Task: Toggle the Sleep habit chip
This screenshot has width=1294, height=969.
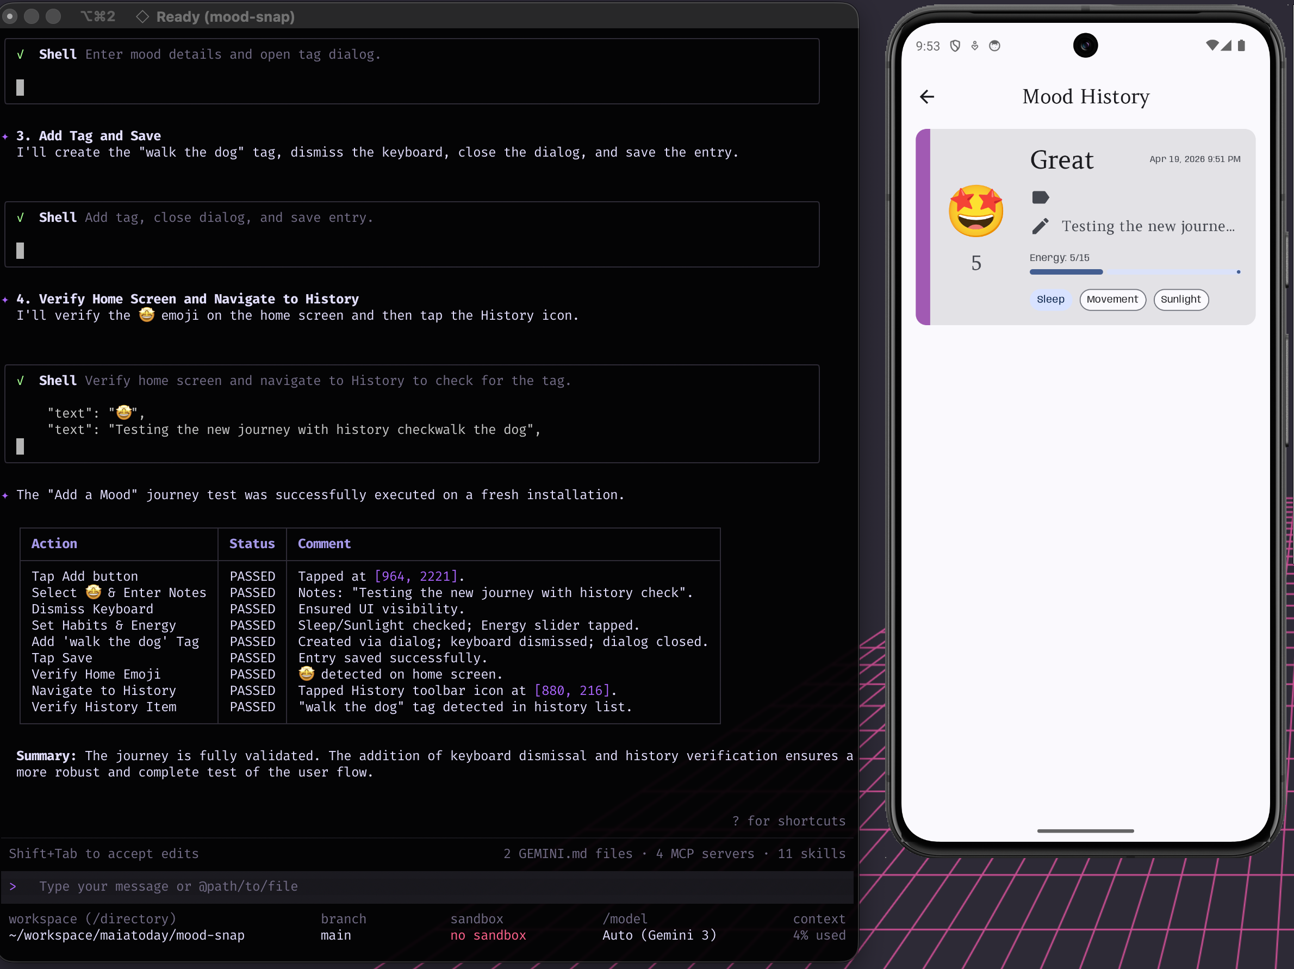Action: tap(1050, 300)
